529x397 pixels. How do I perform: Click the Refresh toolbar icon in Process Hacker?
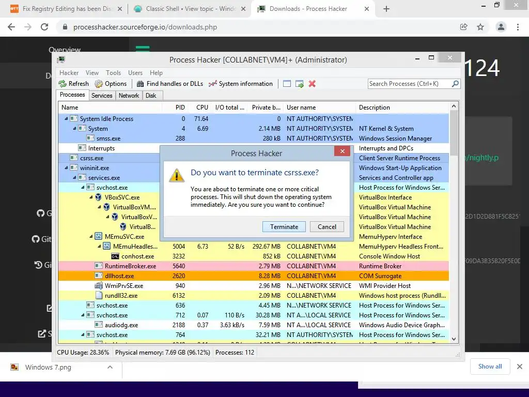(63, 84)
